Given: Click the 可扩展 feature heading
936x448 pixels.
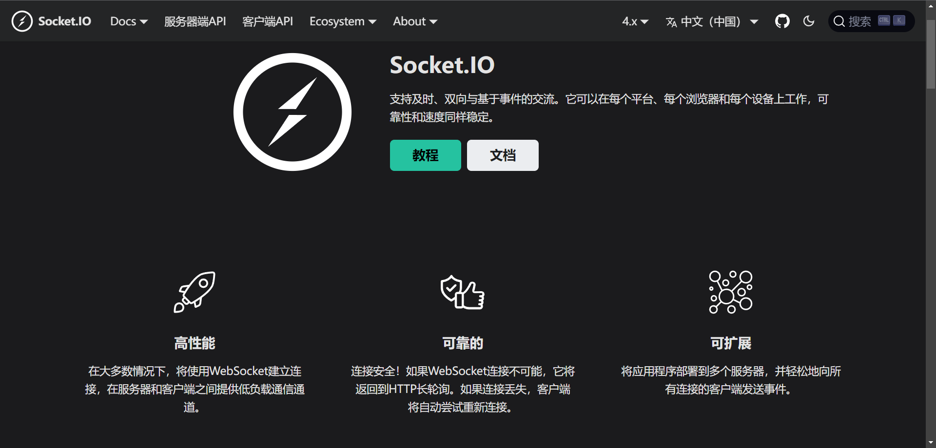Looking at the screenshot, I should coord(731,343).
